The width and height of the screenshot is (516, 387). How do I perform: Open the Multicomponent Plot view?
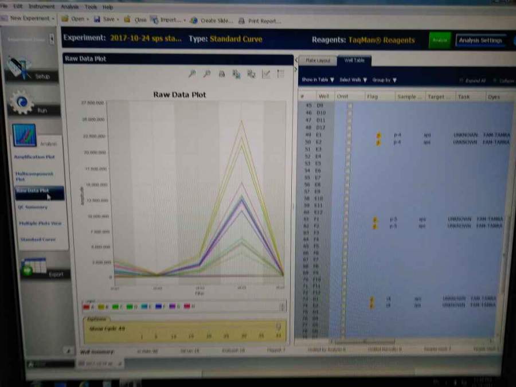tap(34, 176)
